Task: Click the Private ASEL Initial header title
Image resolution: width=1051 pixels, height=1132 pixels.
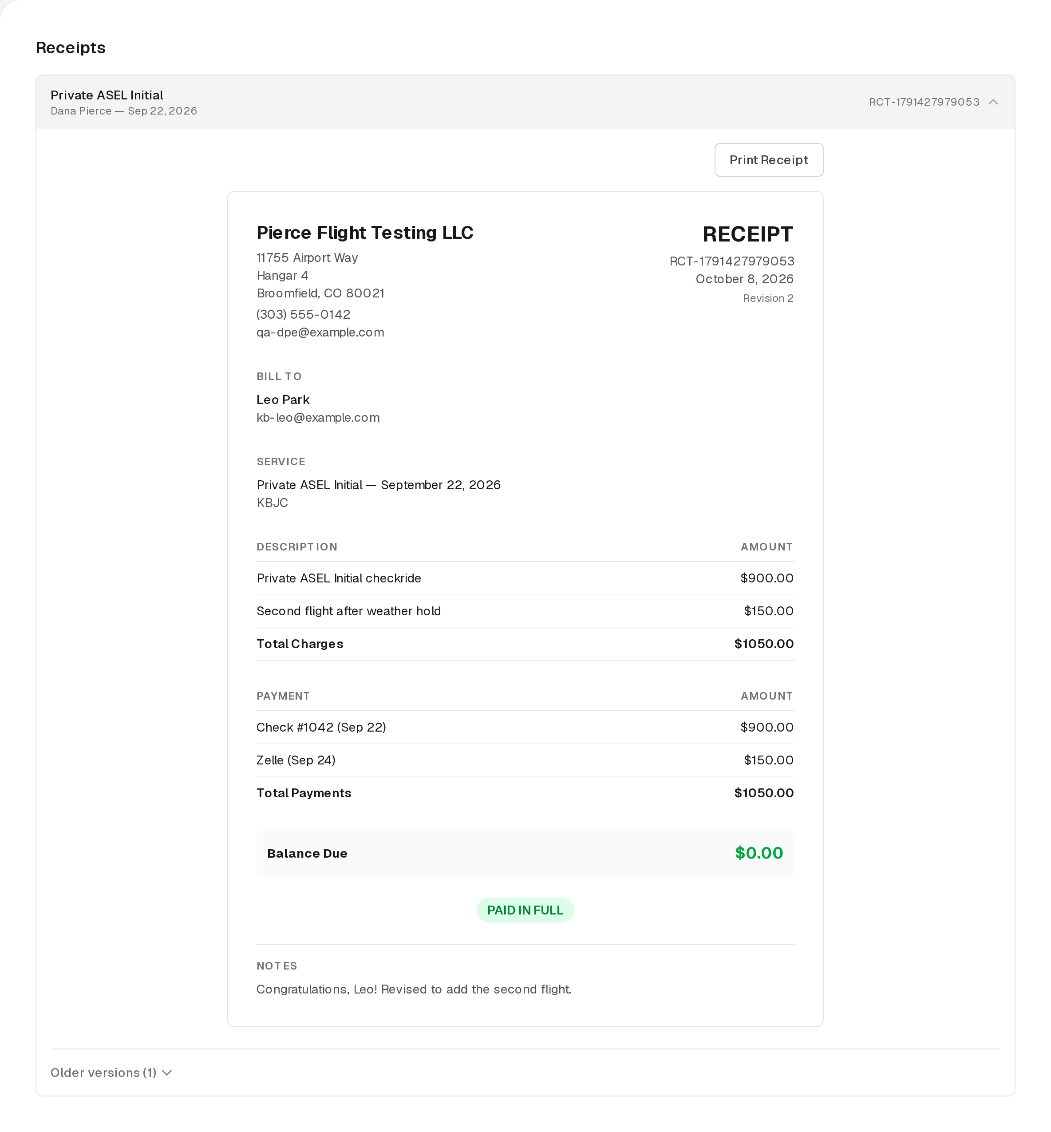Action: (x=107, y=95)
